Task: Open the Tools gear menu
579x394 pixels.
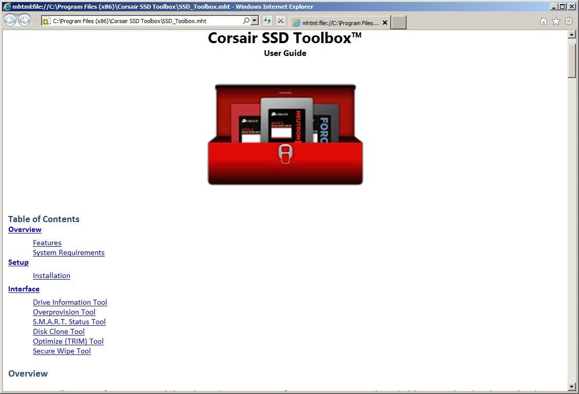Action: (569, 22)
